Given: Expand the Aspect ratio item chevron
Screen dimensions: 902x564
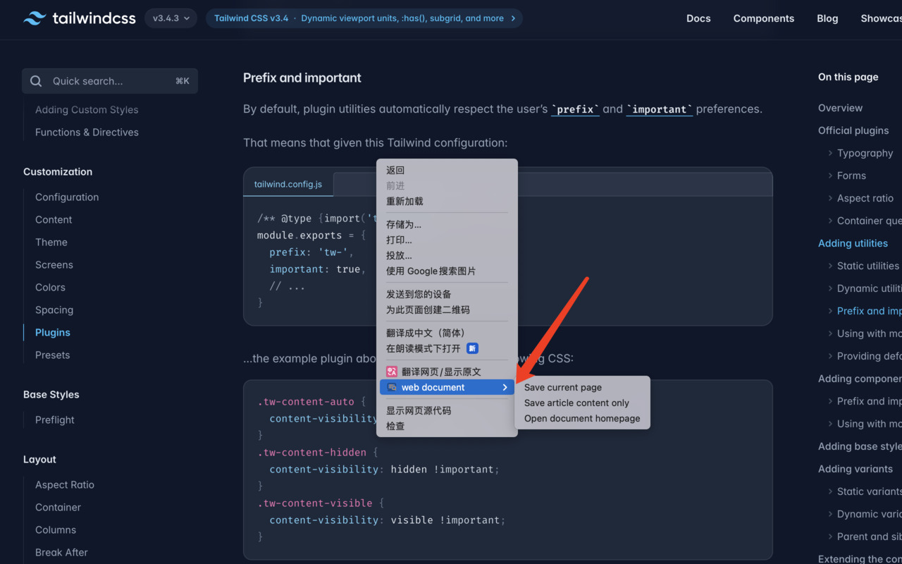Looking at the screenshot, I should click(x=830, y=198).
